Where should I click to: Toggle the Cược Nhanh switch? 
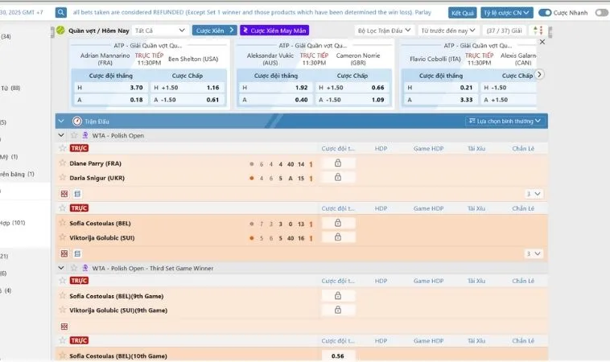(x=545, y=13)
